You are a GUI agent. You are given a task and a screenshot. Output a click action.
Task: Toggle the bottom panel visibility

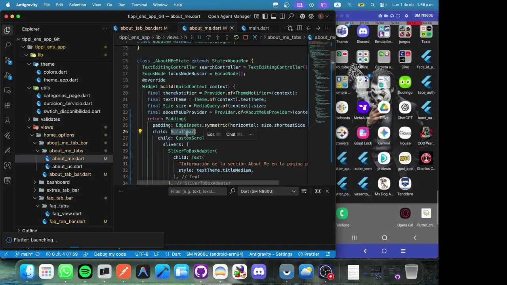click(x=274, y=16)
